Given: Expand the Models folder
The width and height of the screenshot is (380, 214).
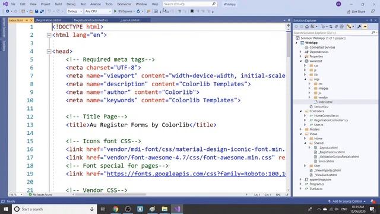Looking at the screenshot, I should click(300, 130).
